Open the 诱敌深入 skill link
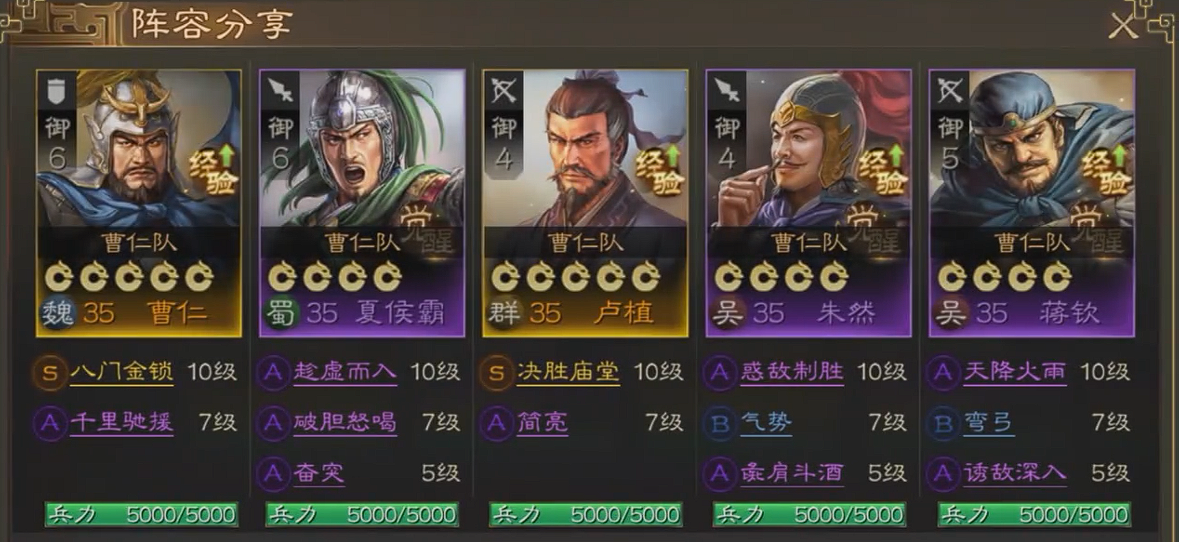Viewport: 1179px width, 542px height. click(x=1015, y=474)
